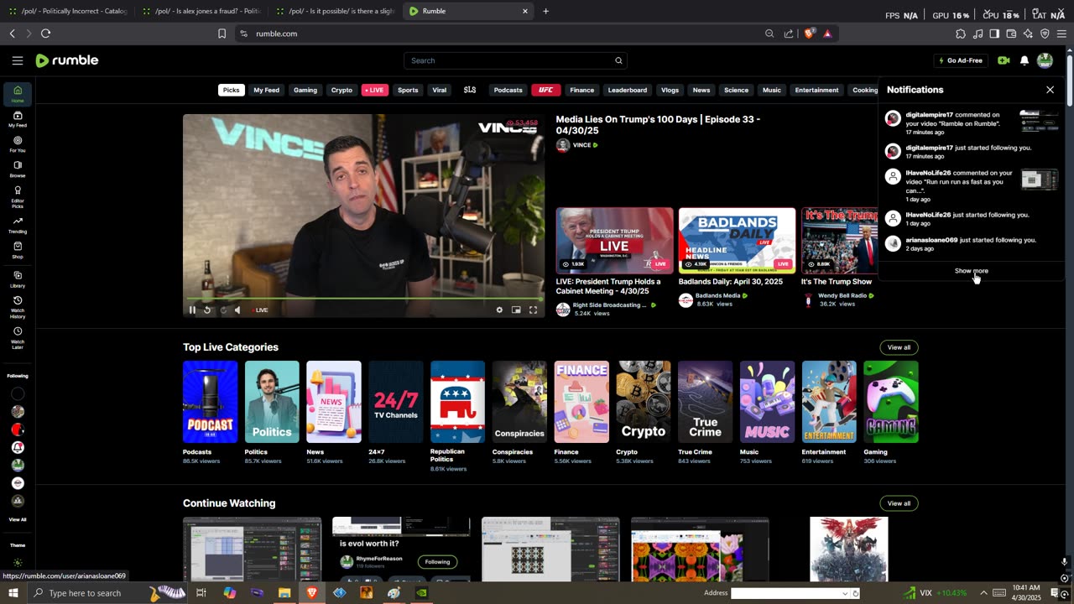
Task: Click View all for Top Live Categories
Action: 899,347
